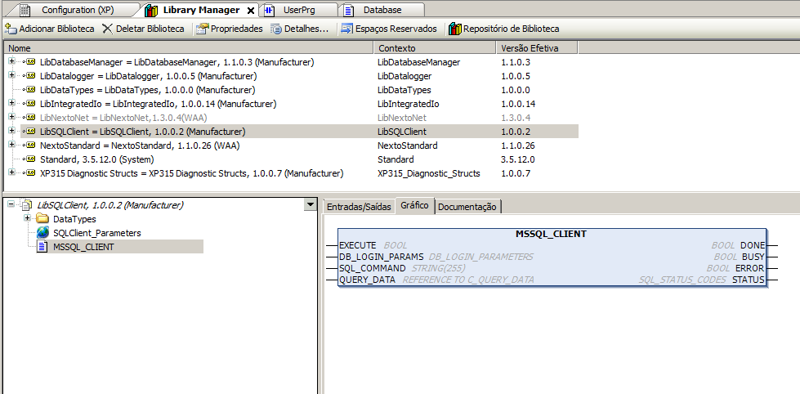Open Propriedades from the toolbar
Screen dimensions: 800x394
coord(202,29)
